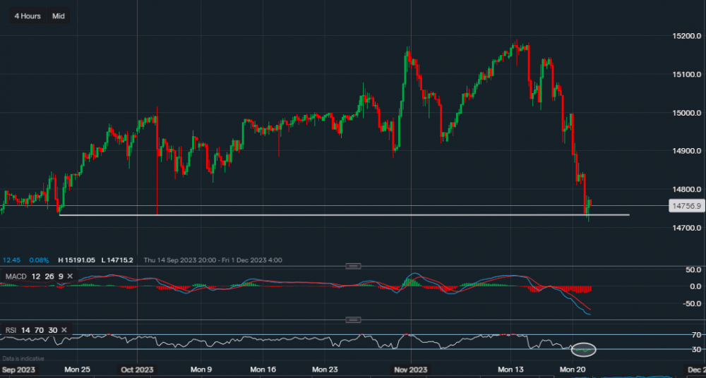Click the MACD panel resize handle
Viewport: 706px width, 378px height.
(353, 266)
